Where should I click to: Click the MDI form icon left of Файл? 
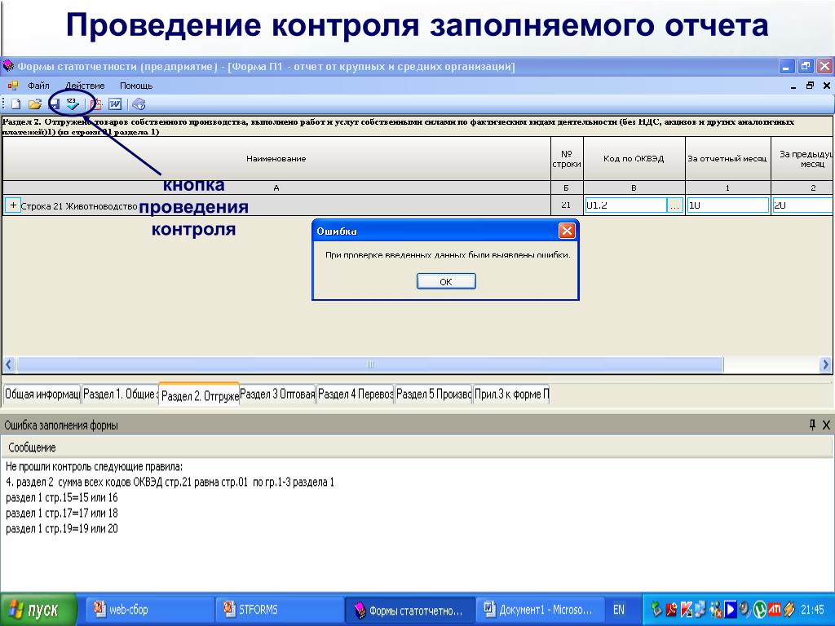tap(13, 86)
